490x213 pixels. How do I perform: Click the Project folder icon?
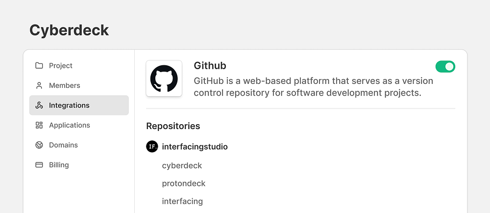tap(39, 66)
